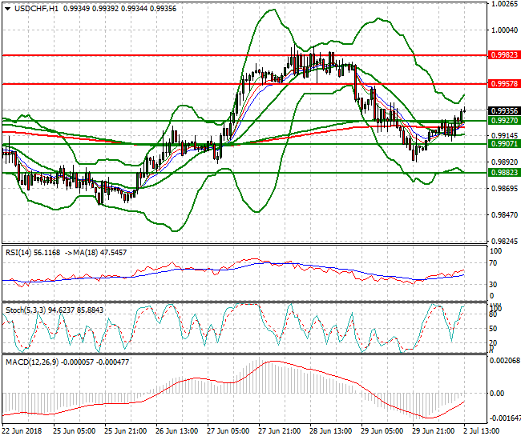Click the 1.00040 price scale value
The image size is (521, 440).
[505, 30]
